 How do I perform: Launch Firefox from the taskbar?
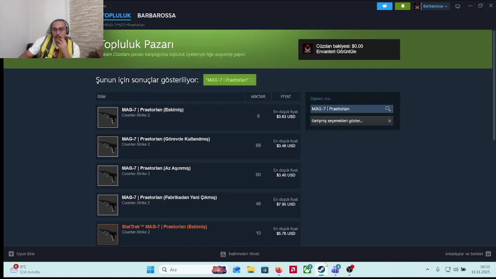click(279, 270)
